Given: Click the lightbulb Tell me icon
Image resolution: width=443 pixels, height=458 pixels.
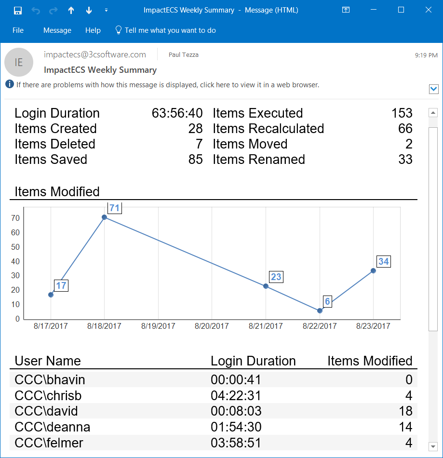Looking at the screenshot, I should click(x=118, y=30).
